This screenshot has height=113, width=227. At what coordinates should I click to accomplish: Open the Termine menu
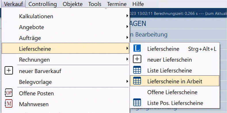[x=117, y=4]
